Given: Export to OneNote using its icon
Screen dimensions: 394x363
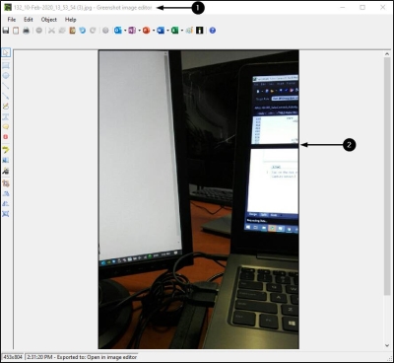Looking at the screenshot, I should [x=132, y=31].
